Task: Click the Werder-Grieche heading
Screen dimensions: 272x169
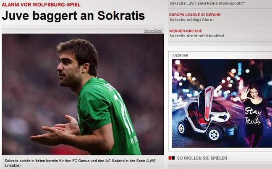Action: point(186,31)
